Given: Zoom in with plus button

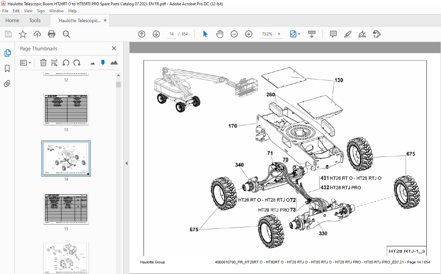Looking at the screenshot, I should (249, 34).
